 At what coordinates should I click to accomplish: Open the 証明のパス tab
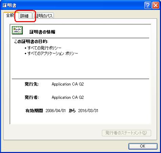[x=43, y=16]
